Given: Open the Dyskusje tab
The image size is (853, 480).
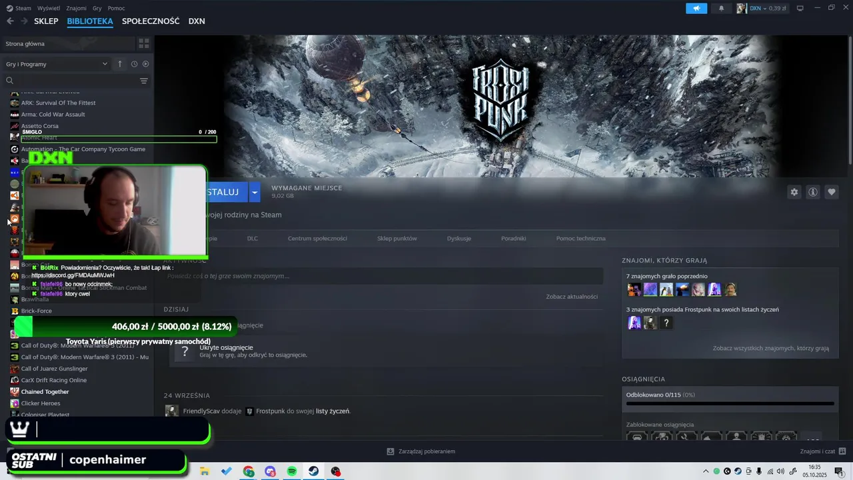Looking at the screenshot, I should click(x=459, y=238).
